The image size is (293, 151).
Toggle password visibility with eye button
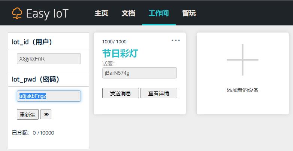tap(46, 114)
